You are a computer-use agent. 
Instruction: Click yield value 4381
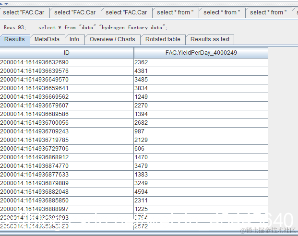point(201,71)
